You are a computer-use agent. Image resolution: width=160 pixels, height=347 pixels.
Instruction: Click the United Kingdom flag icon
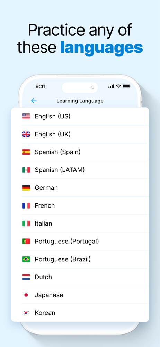tap(26, 134)
